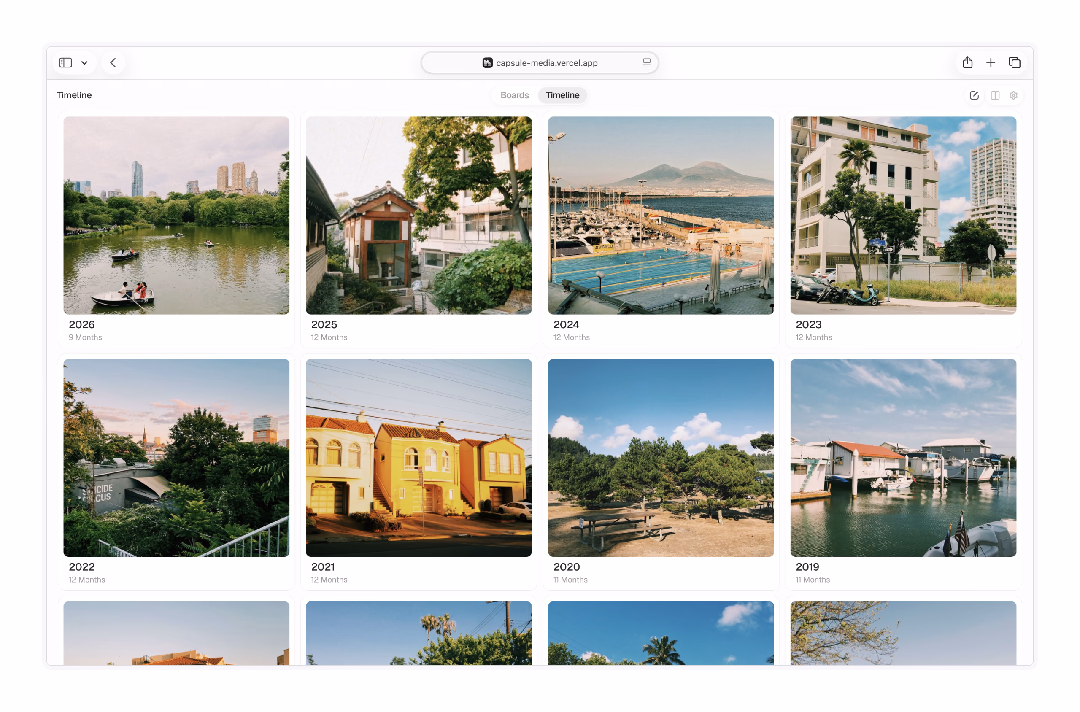1080x712 pixels.
Task: Go back with the browser back arrow
Action: [113, 63]
